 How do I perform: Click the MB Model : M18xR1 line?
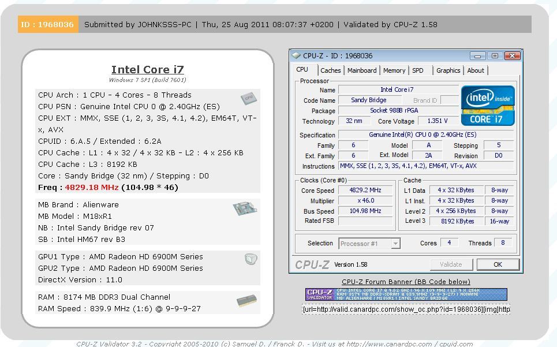75,216
